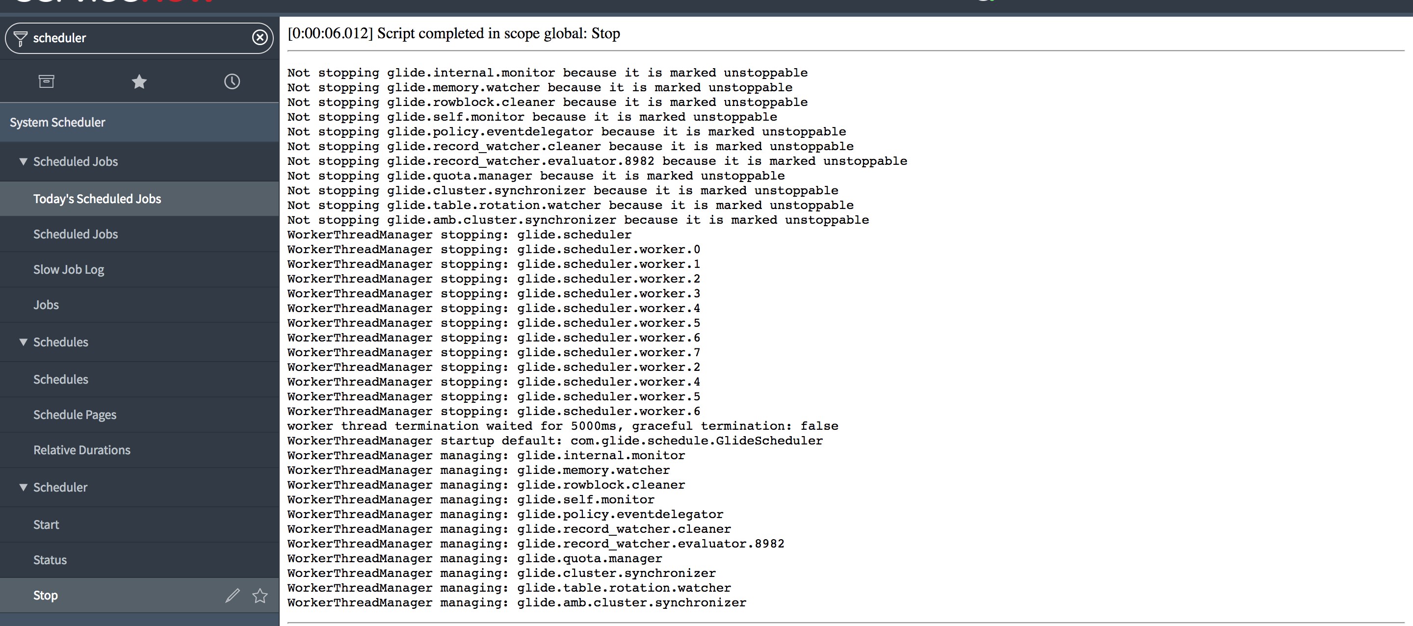
Task: Collapse the Scheduled Jobs section triangle
Action: (x=23, y=161)
